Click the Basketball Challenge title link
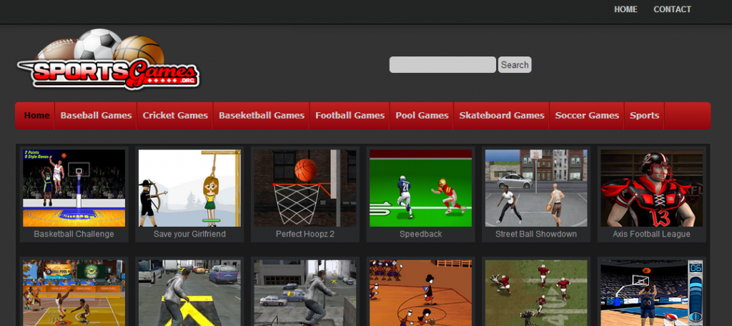 point(74,234)
